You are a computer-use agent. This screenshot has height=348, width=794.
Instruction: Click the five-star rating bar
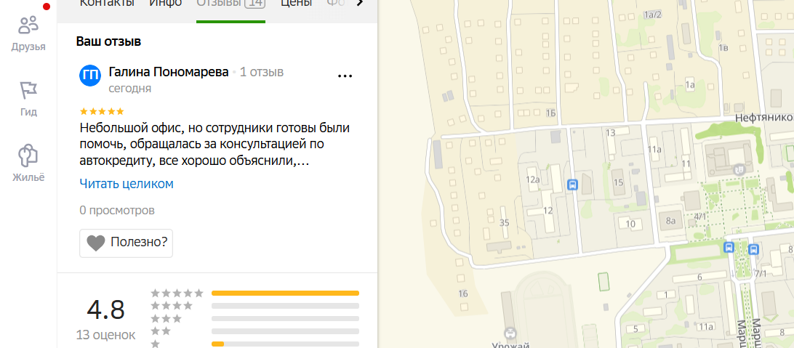[285, 294]
